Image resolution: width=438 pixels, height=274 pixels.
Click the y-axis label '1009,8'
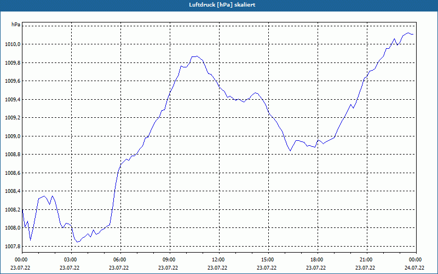coord(13,62)
